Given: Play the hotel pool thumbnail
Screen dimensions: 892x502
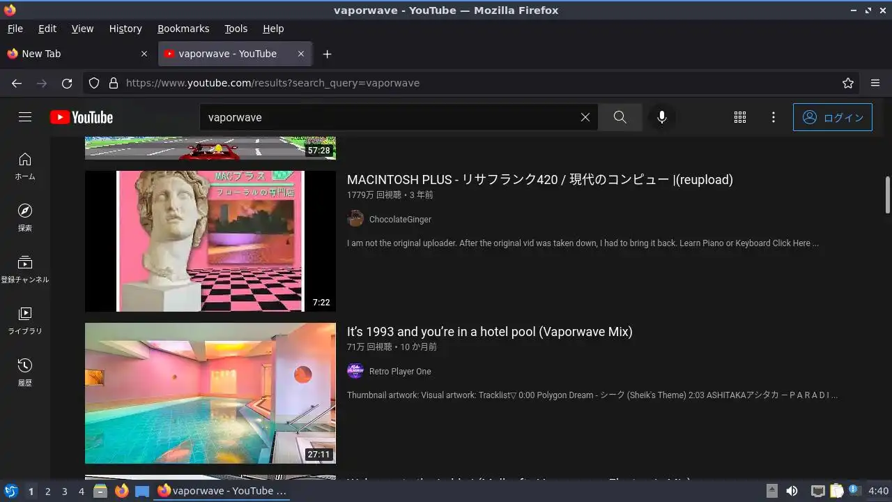Looking at the screenshot, I should 210,393.
